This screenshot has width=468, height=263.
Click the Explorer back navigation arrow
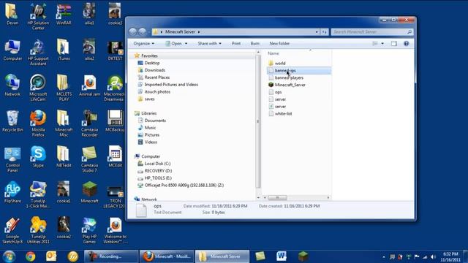[x=133, y=31]
